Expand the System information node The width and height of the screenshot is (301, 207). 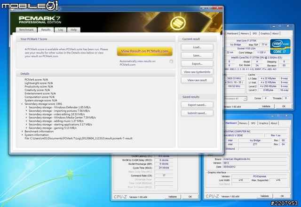tap(22, 135)
